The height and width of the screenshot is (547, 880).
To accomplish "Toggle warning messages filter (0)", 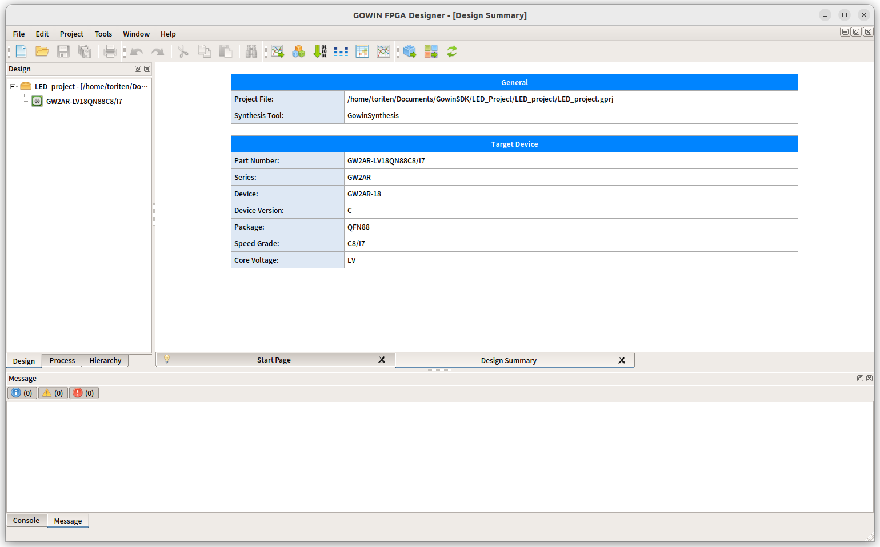I will click(x=53, y=393).
